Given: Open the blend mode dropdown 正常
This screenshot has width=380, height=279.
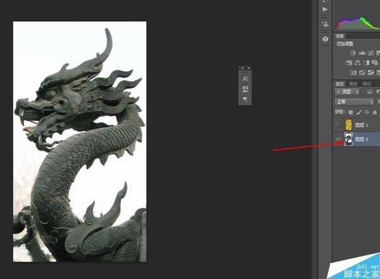Looking at the screenshot, I should (x=354, y=101).
